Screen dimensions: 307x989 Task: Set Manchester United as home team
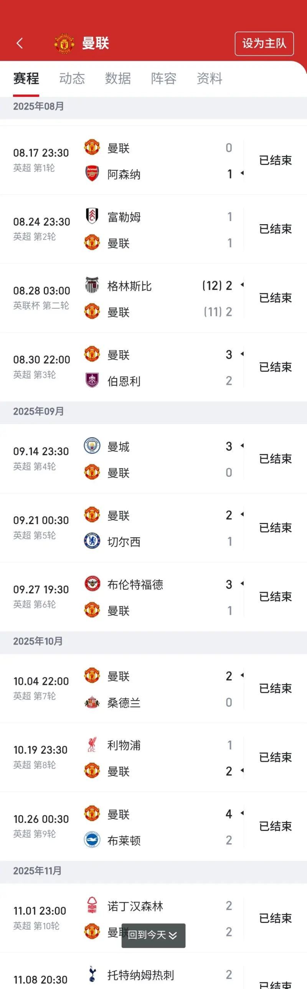(x=264, y=43)
